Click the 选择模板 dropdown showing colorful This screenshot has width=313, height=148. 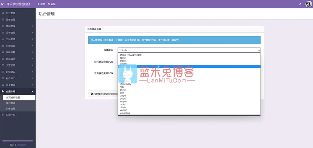point(189,50)
